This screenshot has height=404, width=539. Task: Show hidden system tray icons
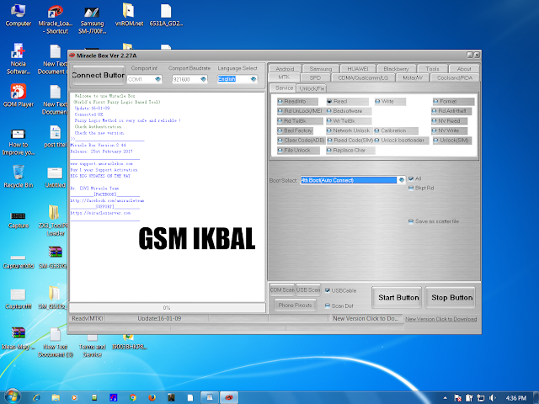(x=446, y=398)
